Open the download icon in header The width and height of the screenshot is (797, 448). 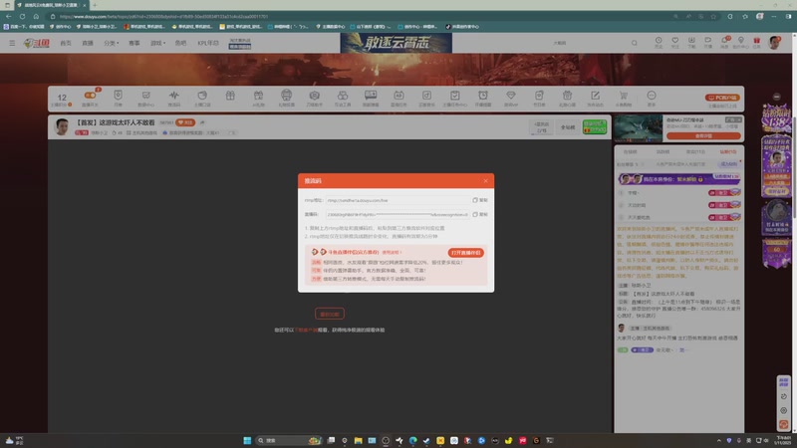pos(691,42)
